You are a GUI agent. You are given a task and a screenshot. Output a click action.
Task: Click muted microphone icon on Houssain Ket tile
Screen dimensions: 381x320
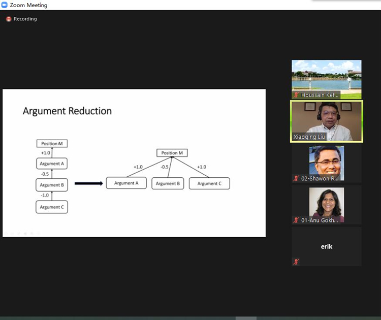pyautogui.click(x=296, y=95)
